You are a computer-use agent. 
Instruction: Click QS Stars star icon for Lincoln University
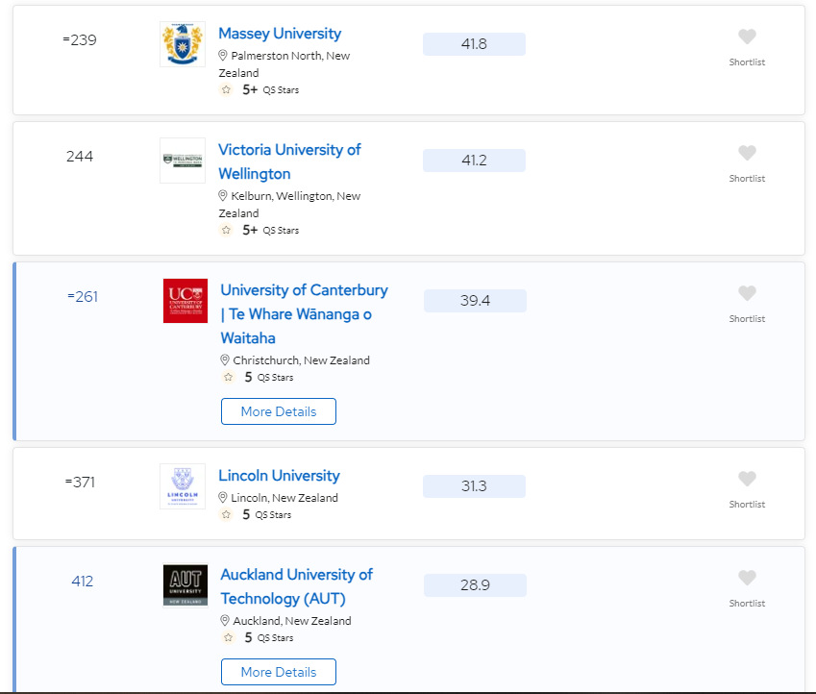226,514
